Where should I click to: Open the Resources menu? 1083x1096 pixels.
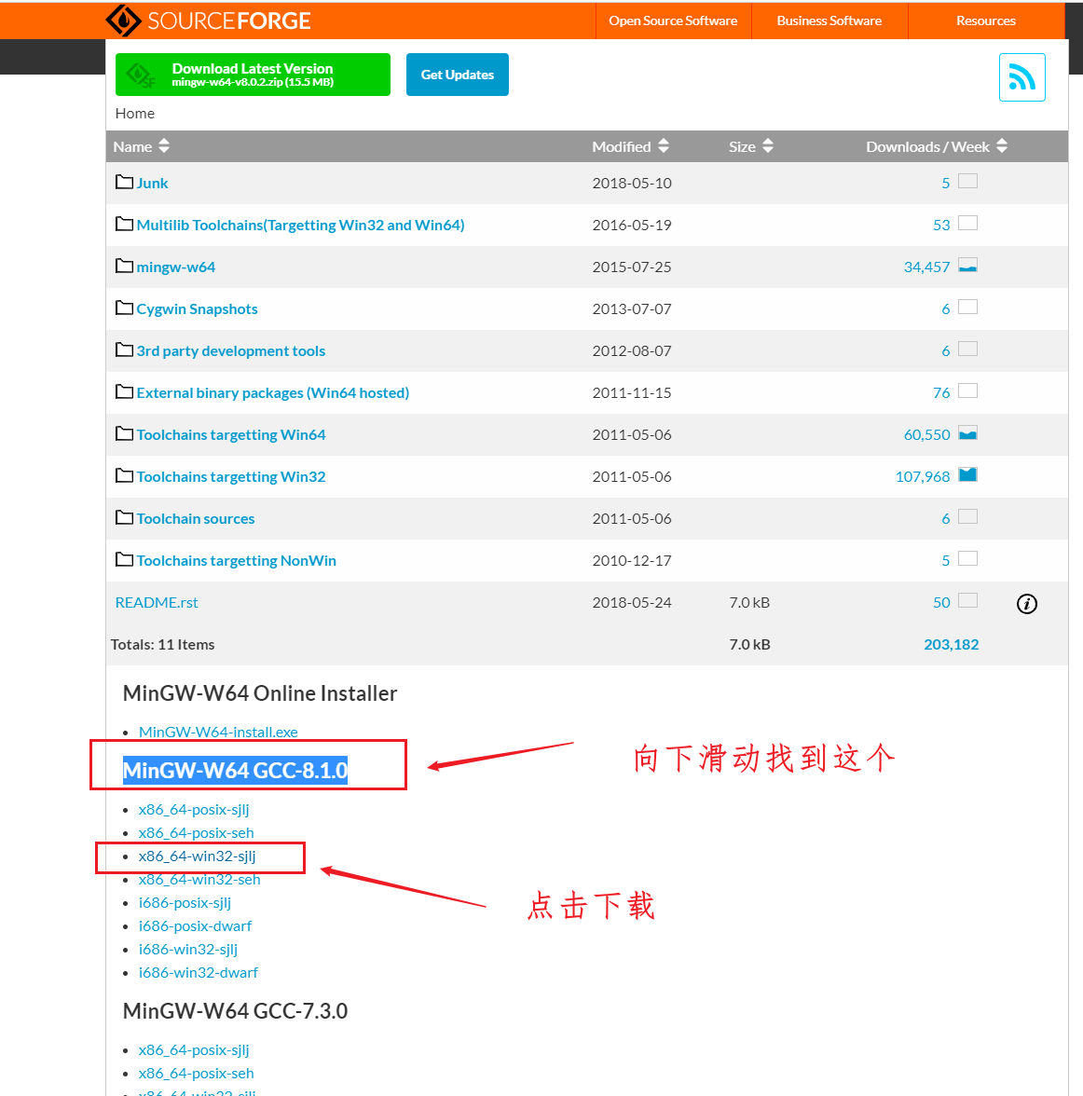coord(986,21)
